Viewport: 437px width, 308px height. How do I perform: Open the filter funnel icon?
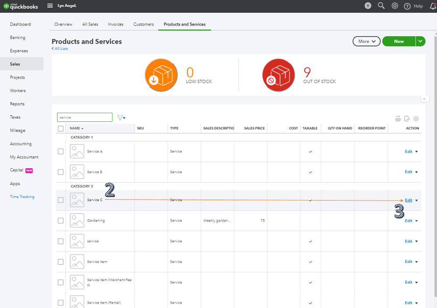click(121, 117)
